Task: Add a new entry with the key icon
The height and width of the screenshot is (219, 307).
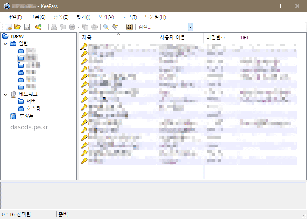Action: coord(38,27)
